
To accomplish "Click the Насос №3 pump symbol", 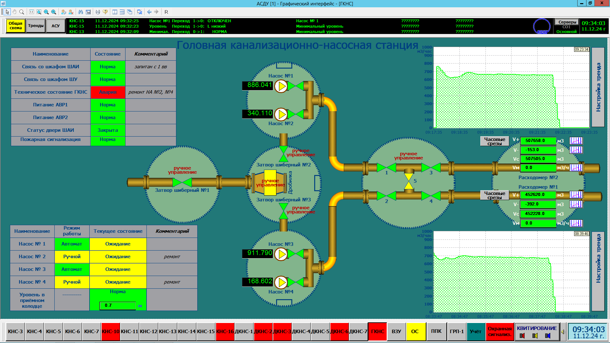I will point(281,254).
